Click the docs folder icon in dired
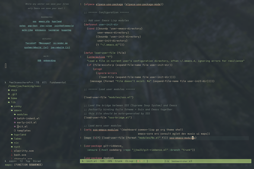Image resolution: width=254 pixels, height=169 pixels. tap(9, 90)
